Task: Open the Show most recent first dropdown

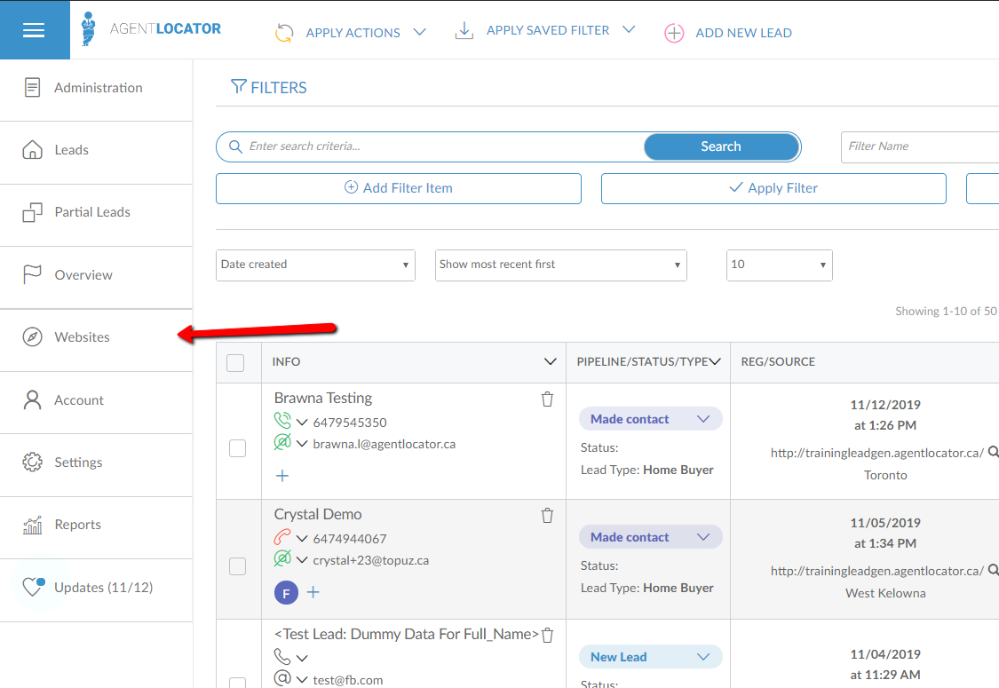Action: 560,265
